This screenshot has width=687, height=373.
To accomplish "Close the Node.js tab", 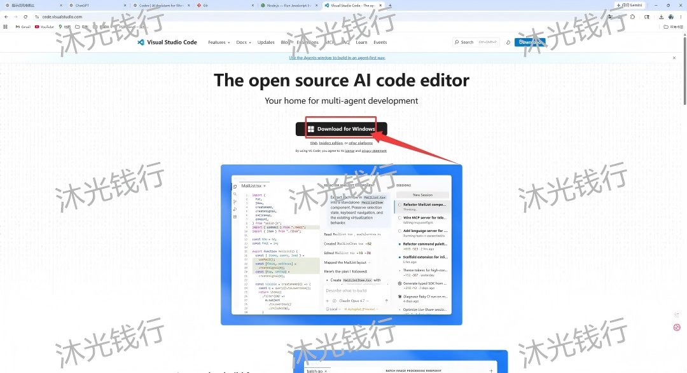I will pos(317,5).
